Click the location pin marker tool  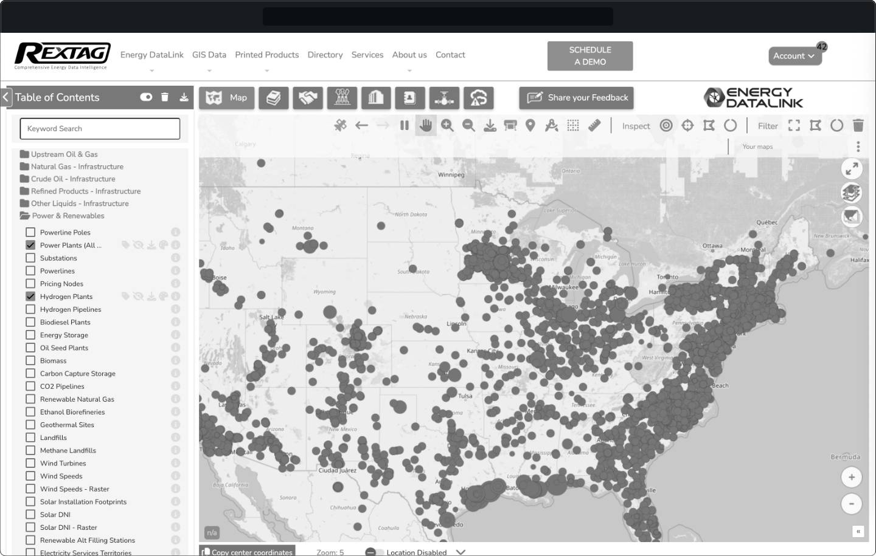530,126
